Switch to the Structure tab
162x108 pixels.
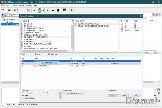click(x=21, y=105)
